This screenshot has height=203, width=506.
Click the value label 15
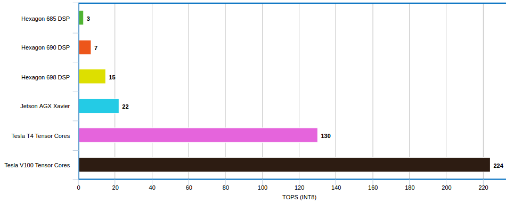tap(112, 77)
